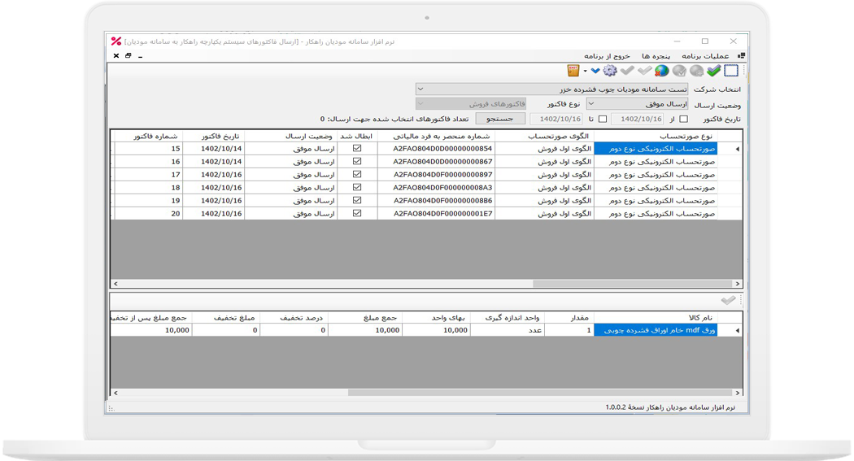Toggle ابطال شد checkbox for invoice 15
This screenshot has height=461, width=854.
(x=357, y=148)
